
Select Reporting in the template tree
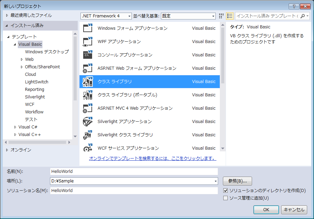35,89
